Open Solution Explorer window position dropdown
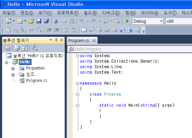Screen dimensions: 192x138 pos(51,40)
